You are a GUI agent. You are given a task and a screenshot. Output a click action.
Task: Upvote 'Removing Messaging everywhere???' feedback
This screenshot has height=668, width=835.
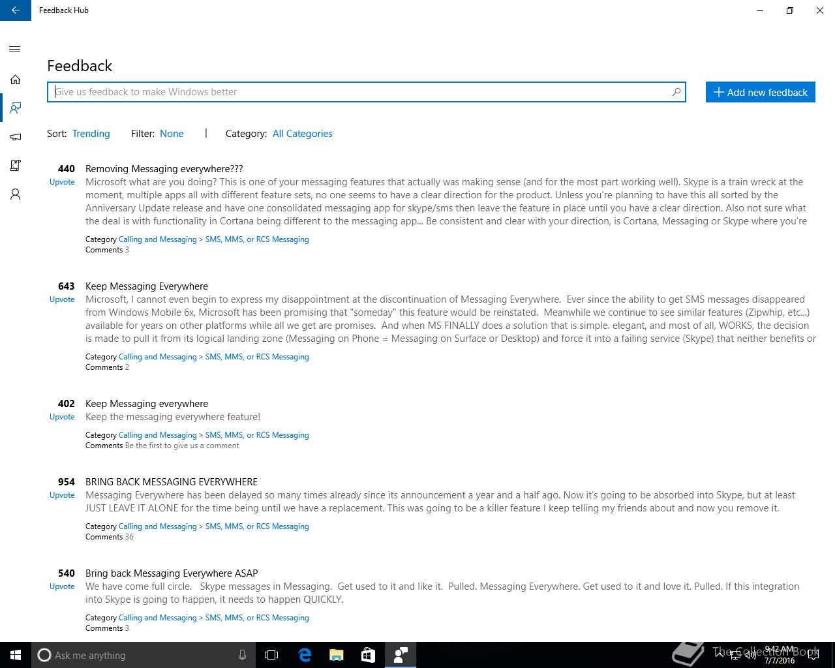tap(62, 182)
